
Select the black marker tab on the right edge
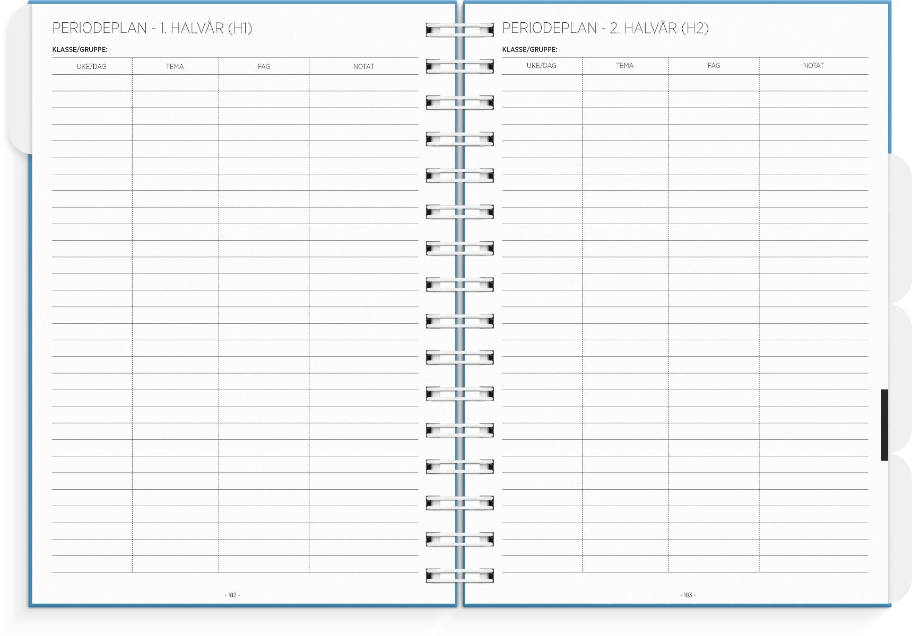tap(884, 425)
